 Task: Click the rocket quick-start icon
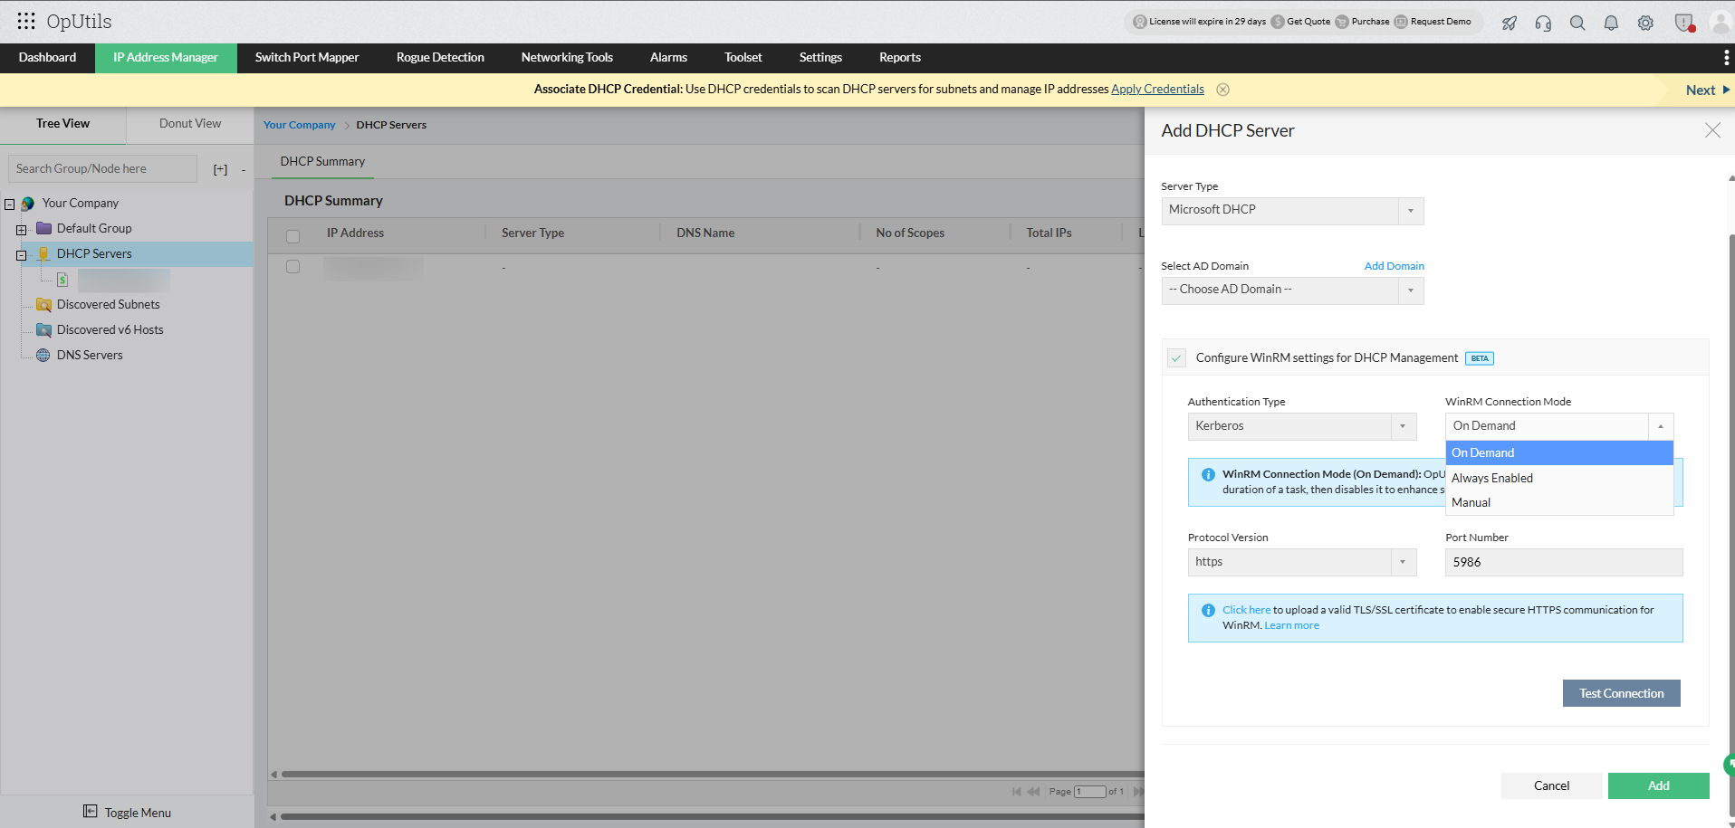coord(1510,23)
